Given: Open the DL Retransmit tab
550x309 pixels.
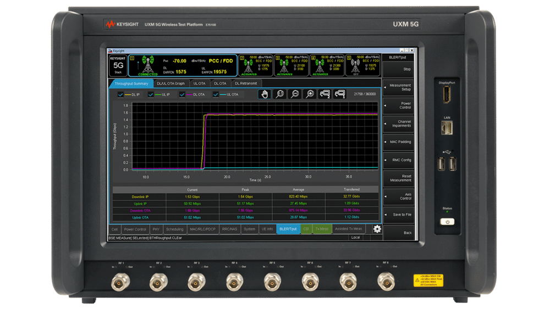Looking at the screenshot, I should [246, 83].
